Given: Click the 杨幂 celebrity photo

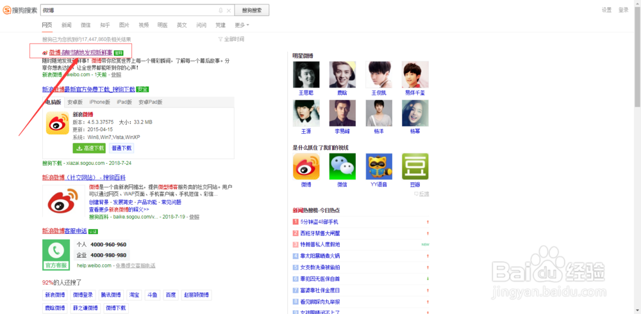Looking at the screenshot, I should click(415, 113).
